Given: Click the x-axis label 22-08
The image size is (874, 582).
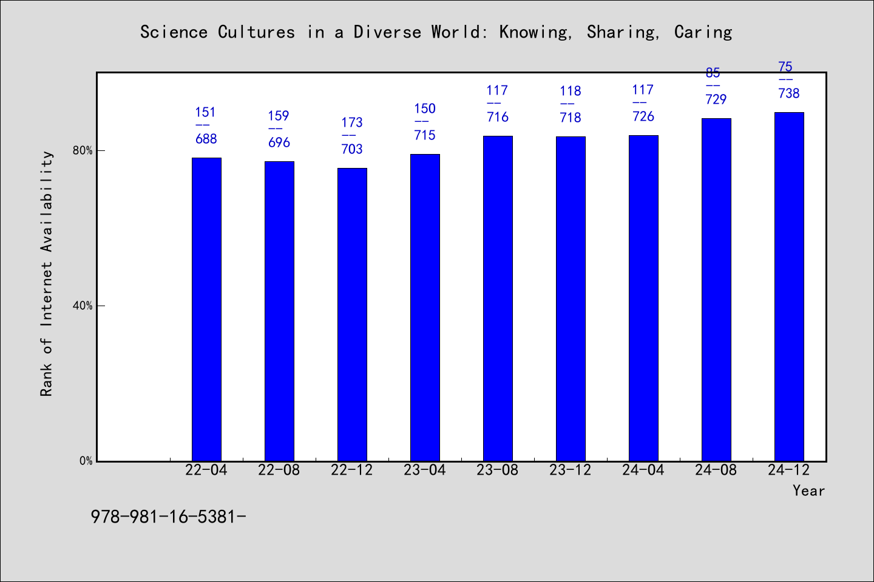Looking at the screenshot, I should click(279, 470).
